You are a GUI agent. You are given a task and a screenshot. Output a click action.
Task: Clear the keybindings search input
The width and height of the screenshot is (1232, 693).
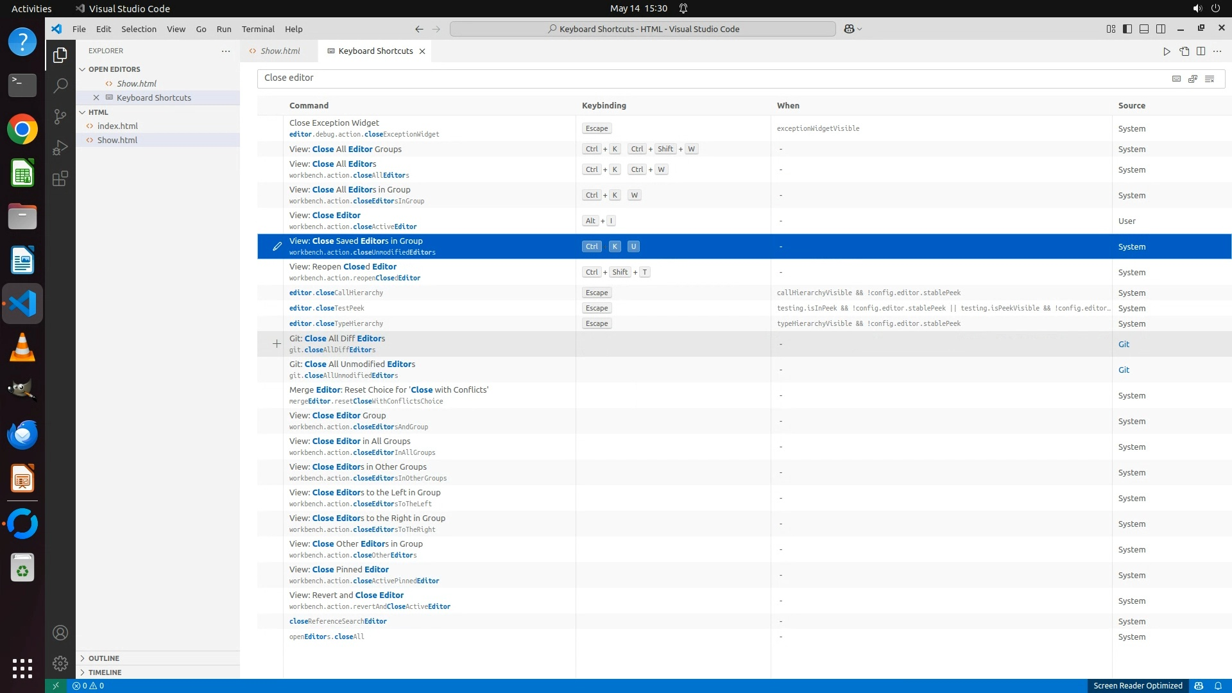(1210, 78)
